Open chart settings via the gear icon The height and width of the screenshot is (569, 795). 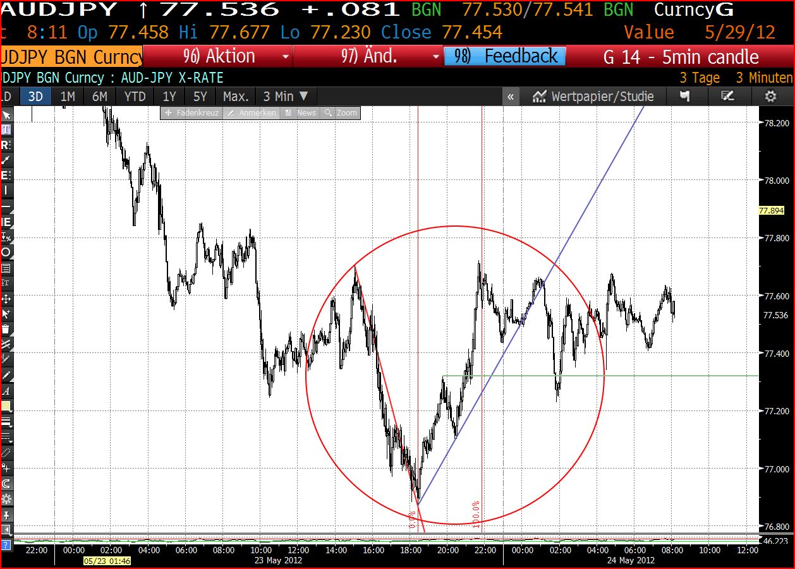770,96
